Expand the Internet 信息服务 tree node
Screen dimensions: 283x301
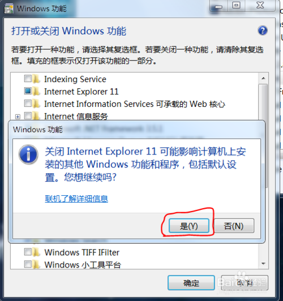click(18, 117)
